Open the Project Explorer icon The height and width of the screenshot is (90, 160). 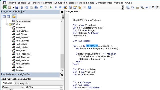[x=70, y=7]
